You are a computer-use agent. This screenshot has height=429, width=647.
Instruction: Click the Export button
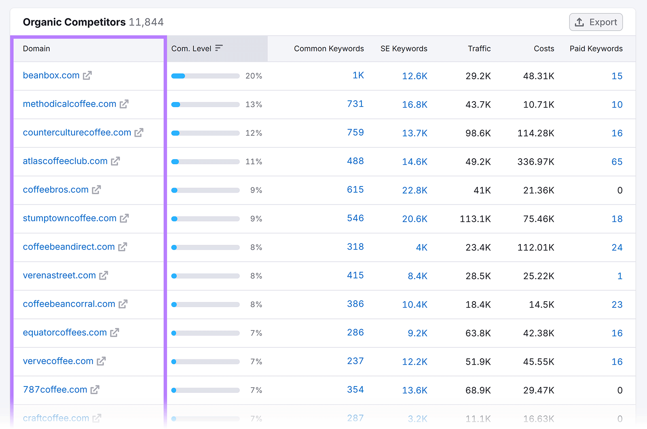(596, 22)
